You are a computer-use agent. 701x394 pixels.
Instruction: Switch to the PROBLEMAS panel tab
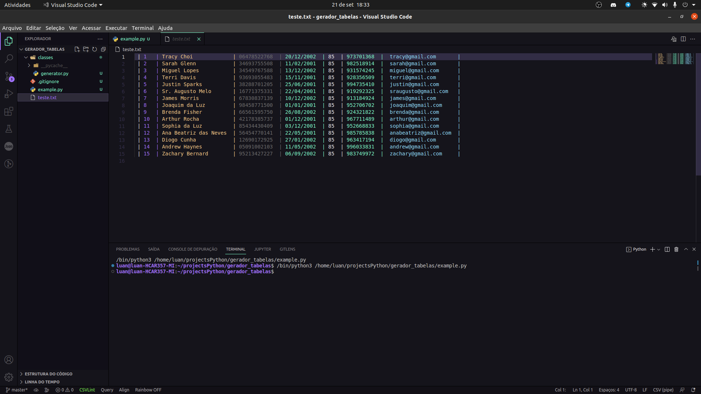[x=128, y=249]
